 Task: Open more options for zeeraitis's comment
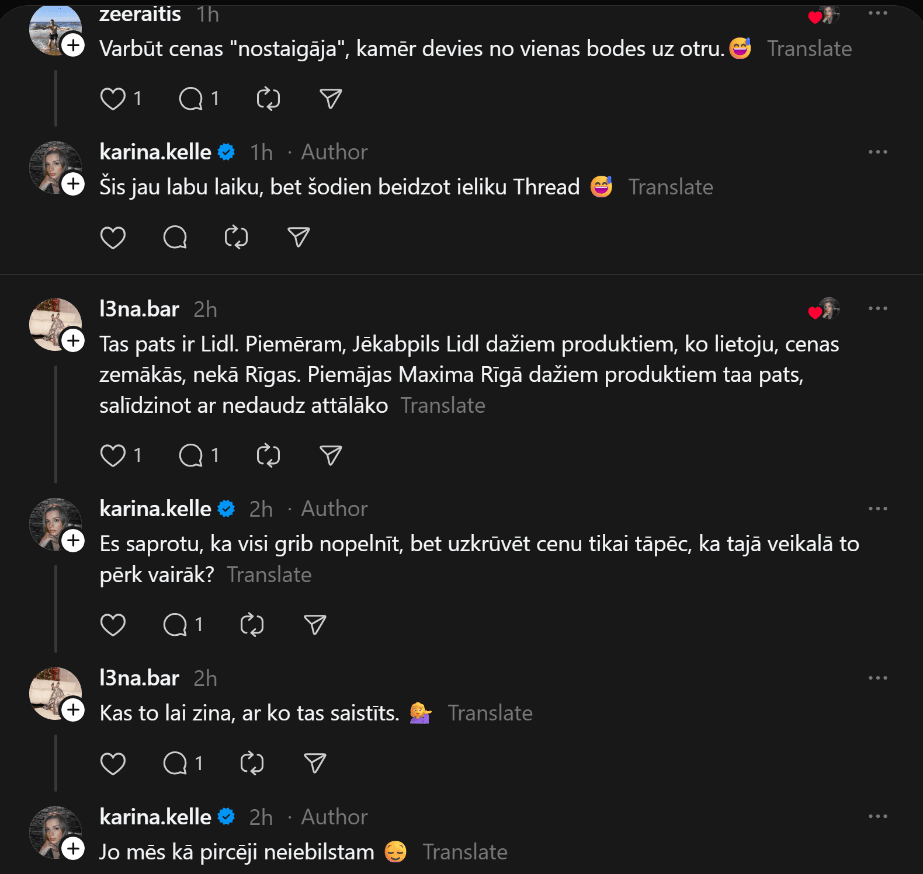point(877,13)
